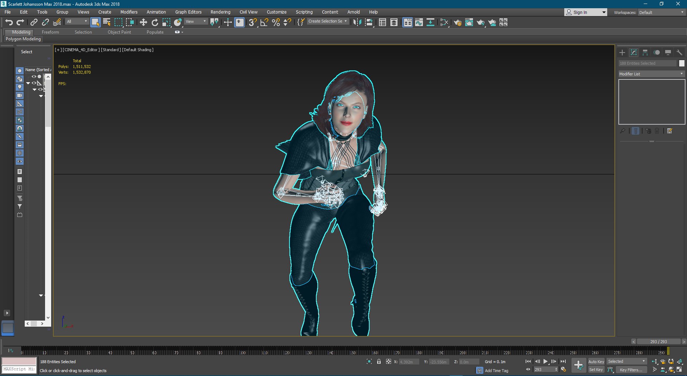Open the selection filter All dropdown

coord(77,21)
